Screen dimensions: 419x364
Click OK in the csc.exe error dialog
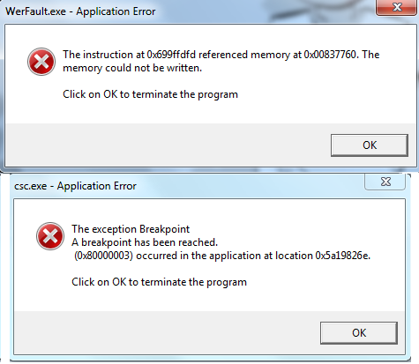tap(359, 333)
